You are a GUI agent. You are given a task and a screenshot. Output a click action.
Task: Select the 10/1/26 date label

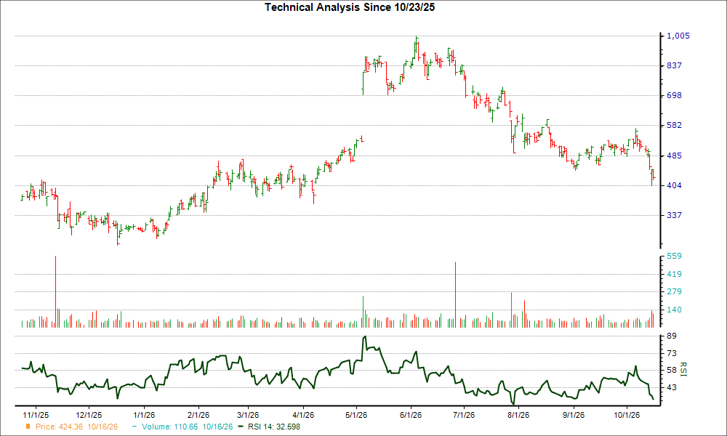(x=627, y=415)
